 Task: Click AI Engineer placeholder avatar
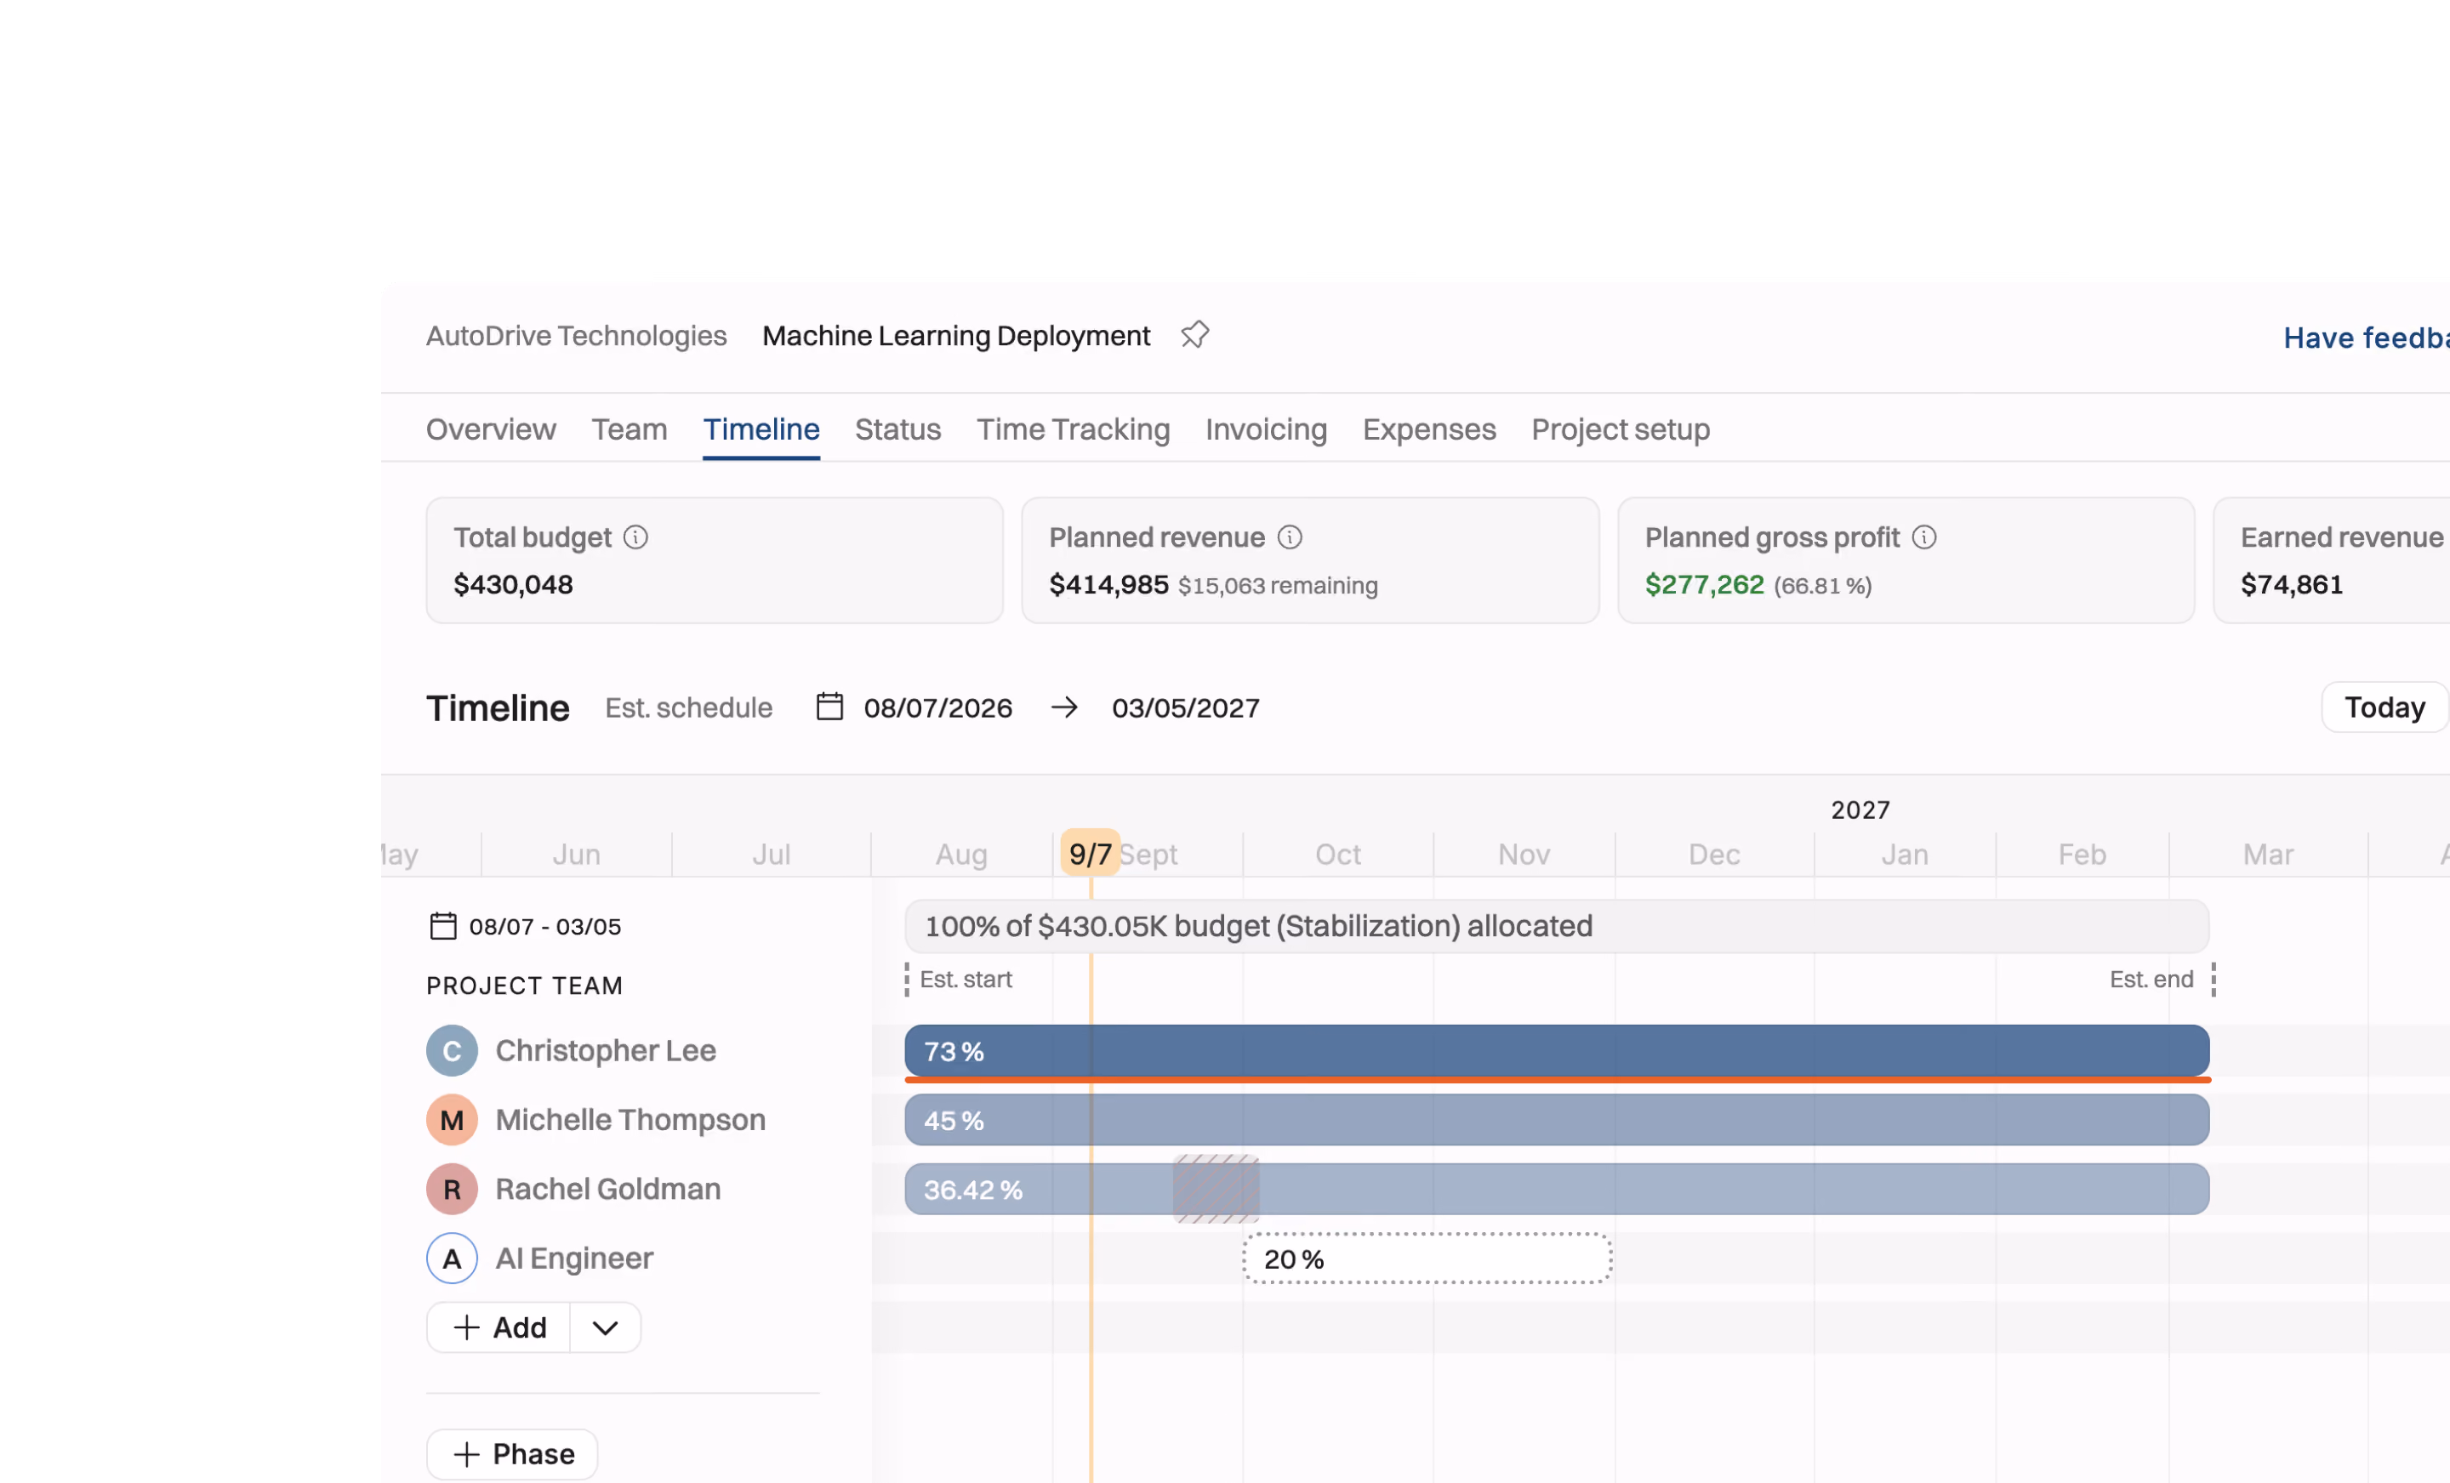click(452, 1259)
